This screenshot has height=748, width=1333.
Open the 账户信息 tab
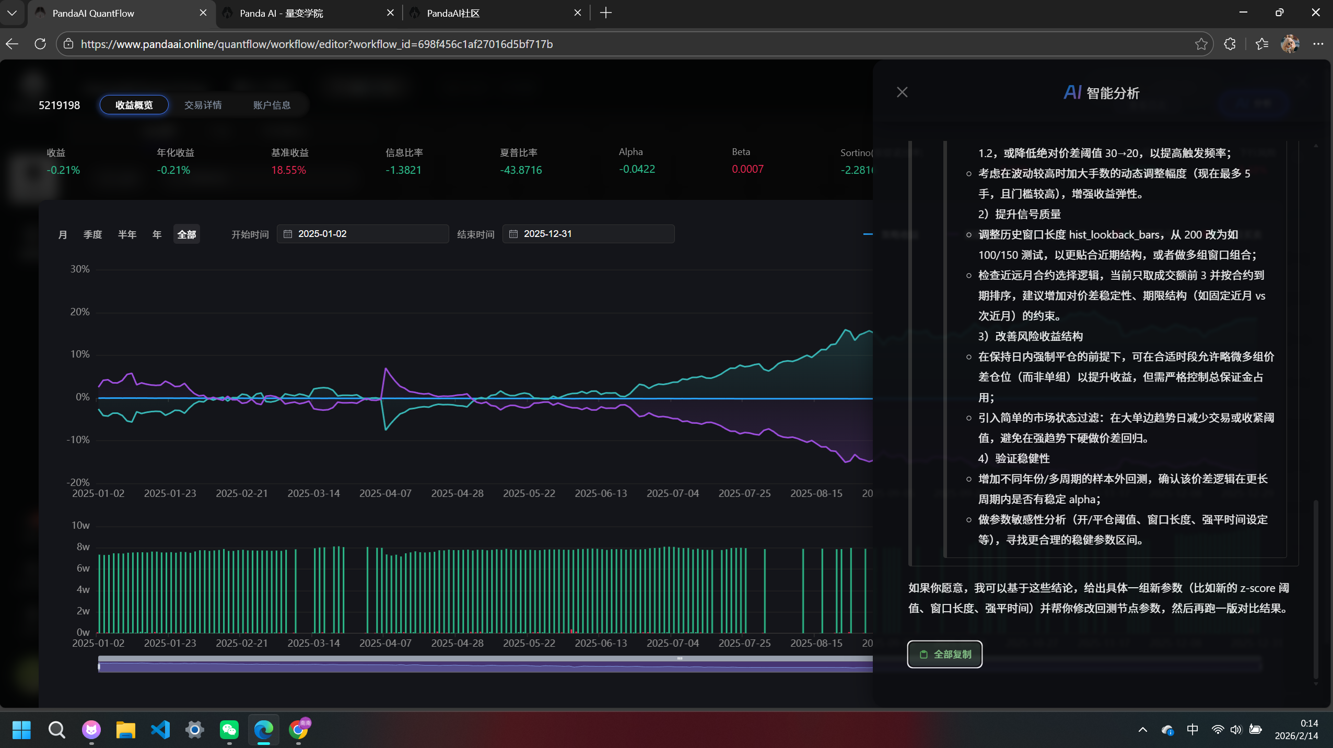click(x=272, y=105)
